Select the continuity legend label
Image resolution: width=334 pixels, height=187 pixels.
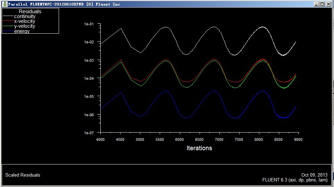click(25, 16)
